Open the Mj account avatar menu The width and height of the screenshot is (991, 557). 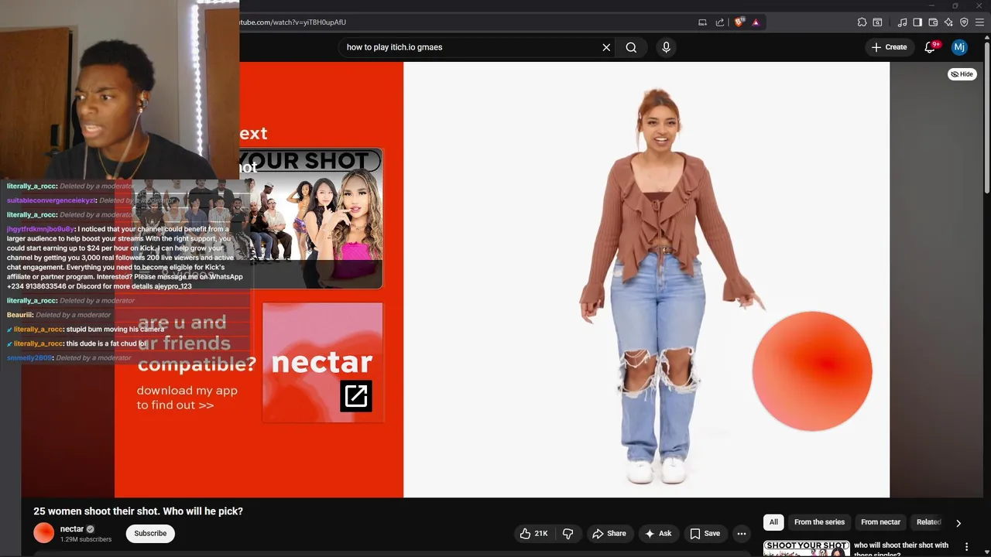[x=959, y=47]
